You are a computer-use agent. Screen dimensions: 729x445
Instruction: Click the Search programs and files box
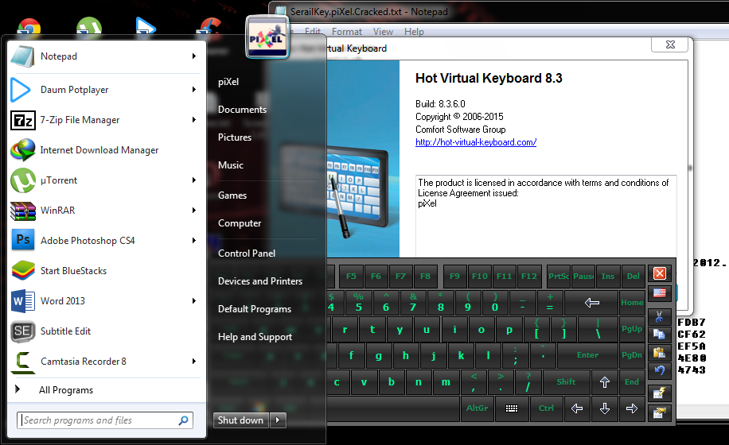[105, 420]
